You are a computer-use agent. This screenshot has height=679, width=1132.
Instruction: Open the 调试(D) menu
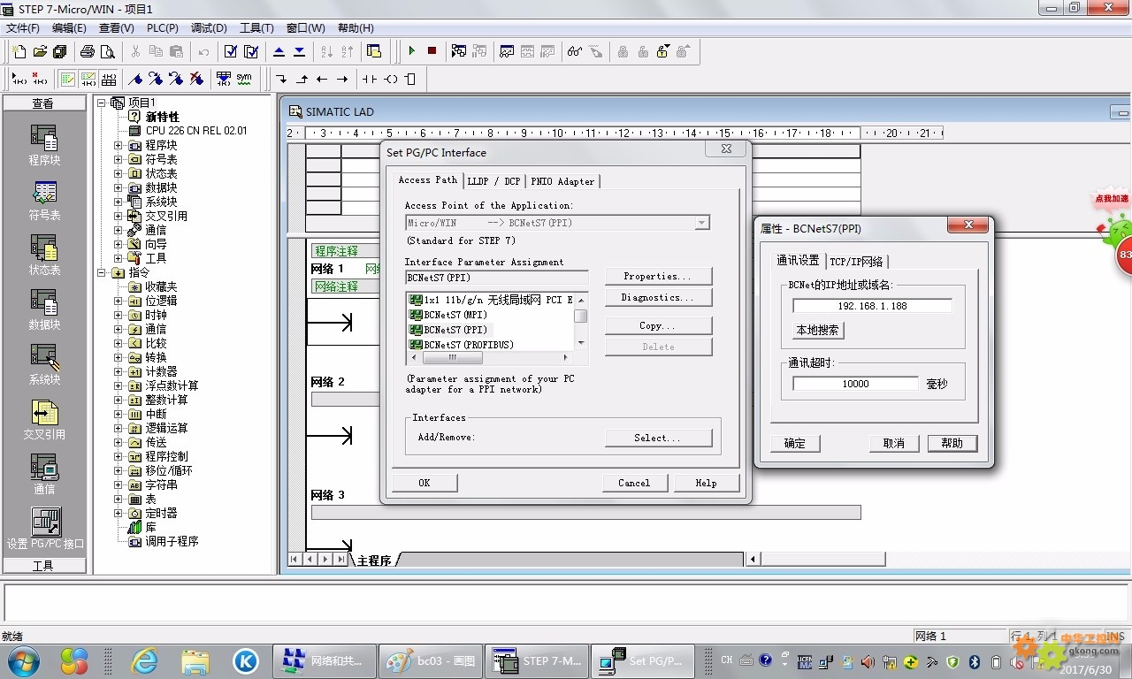click(x=209, y=28)
